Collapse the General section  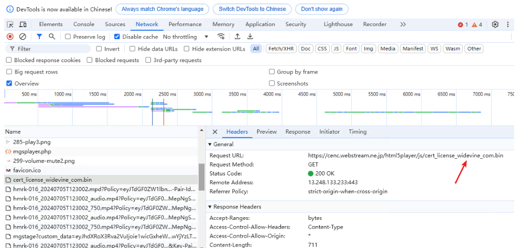tap(210, 145)
